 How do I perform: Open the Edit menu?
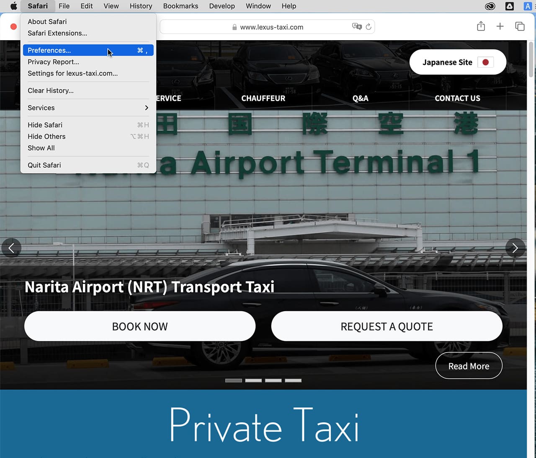(87, 6)
